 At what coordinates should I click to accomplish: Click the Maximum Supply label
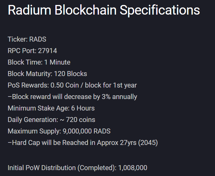[34, 131]
